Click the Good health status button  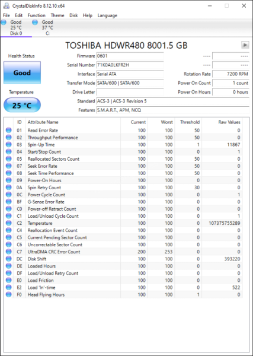point(22,72)
